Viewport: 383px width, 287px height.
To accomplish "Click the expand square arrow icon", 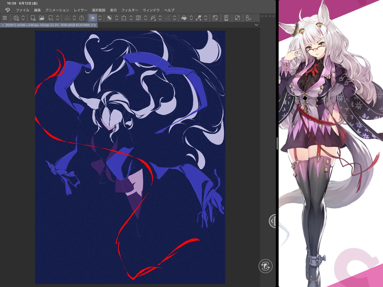I will point(237,18).
